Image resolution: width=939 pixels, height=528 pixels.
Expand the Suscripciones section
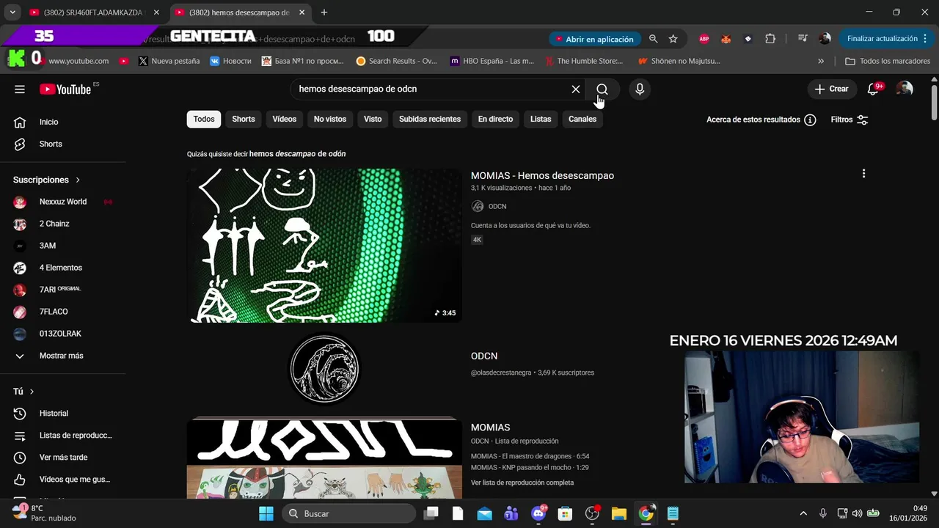[46, 180]
